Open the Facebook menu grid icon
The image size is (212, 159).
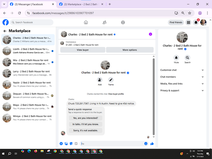(188, 22)
